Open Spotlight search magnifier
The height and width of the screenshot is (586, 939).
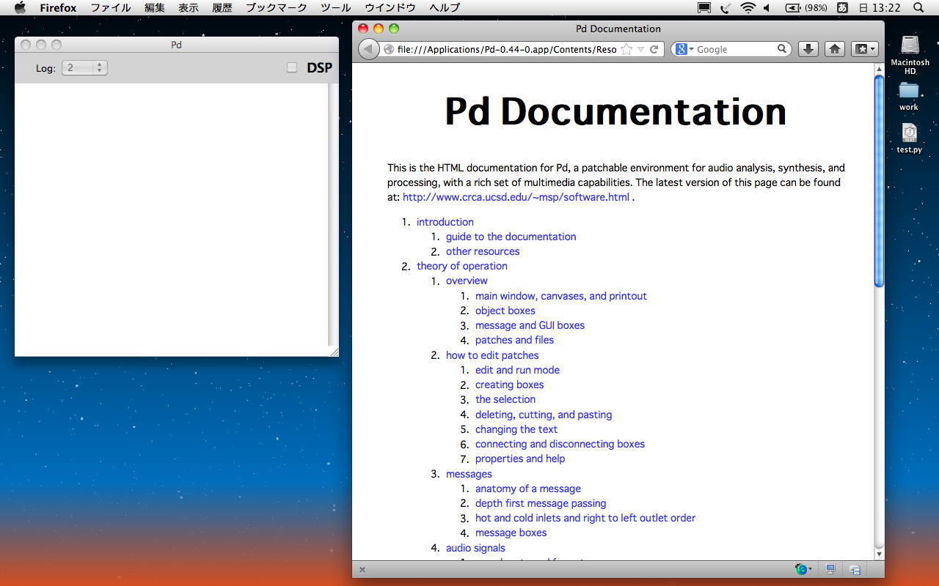(918, 8)
